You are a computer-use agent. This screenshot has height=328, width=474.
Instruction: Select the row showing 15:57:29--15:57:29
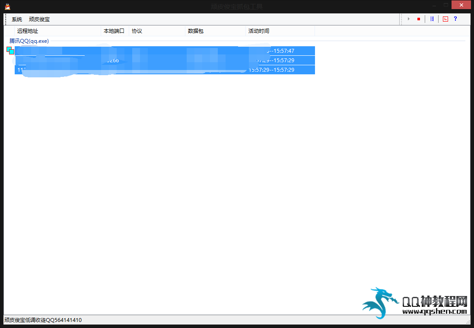tap(165, 70)
